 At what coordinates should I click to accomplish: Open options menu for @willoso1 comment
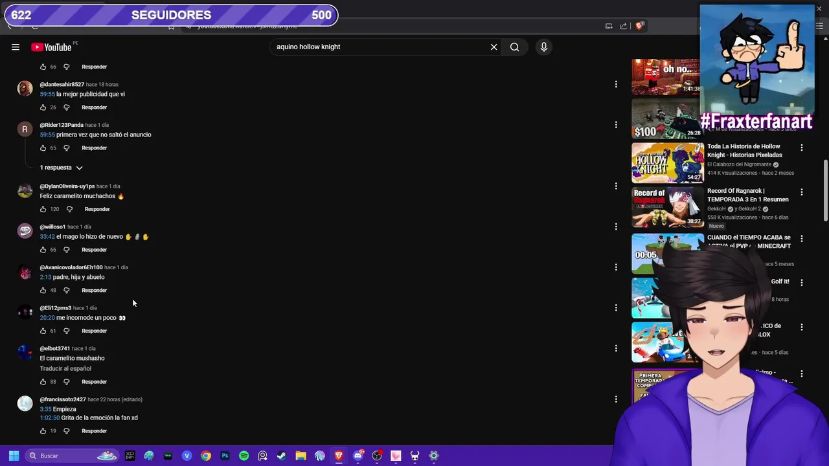click(x=616, y=227)
